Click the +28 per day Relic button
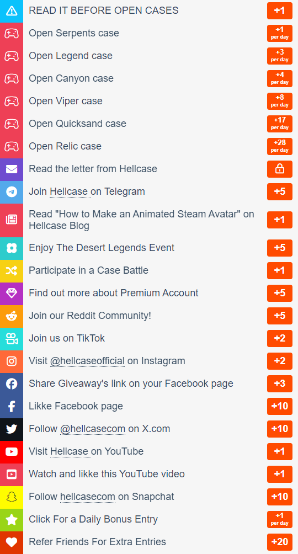The image size is (298, 554). pyautogui.click(x=280, y=146)
